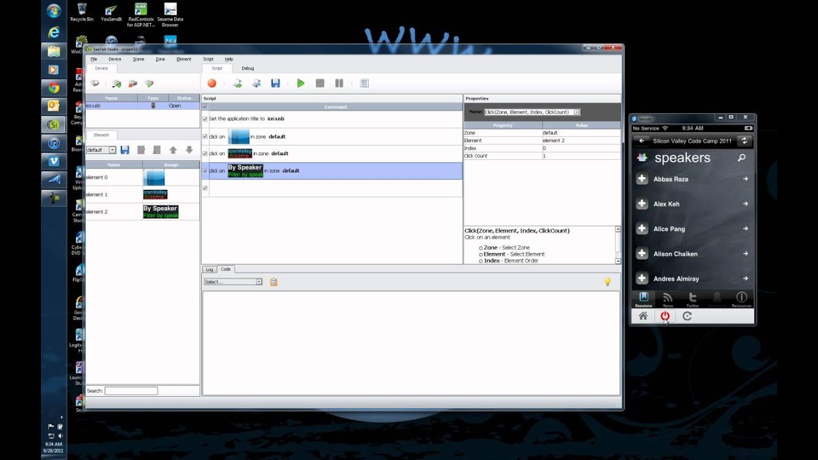Click the list view icon in script toolbar
The height and width of the screenshot is (460, 818).
(364, 83)
